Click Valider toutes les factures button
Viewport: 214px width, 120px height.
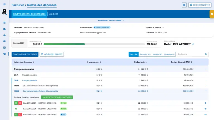click(57, 97)
